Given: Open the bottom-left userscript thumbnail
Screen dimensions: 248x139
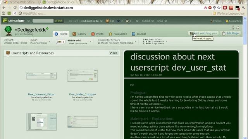Looking at the screenshot, I should pos(41,122).
